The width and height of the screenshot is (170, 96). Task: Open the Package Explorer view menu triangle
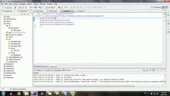(31, 14)
